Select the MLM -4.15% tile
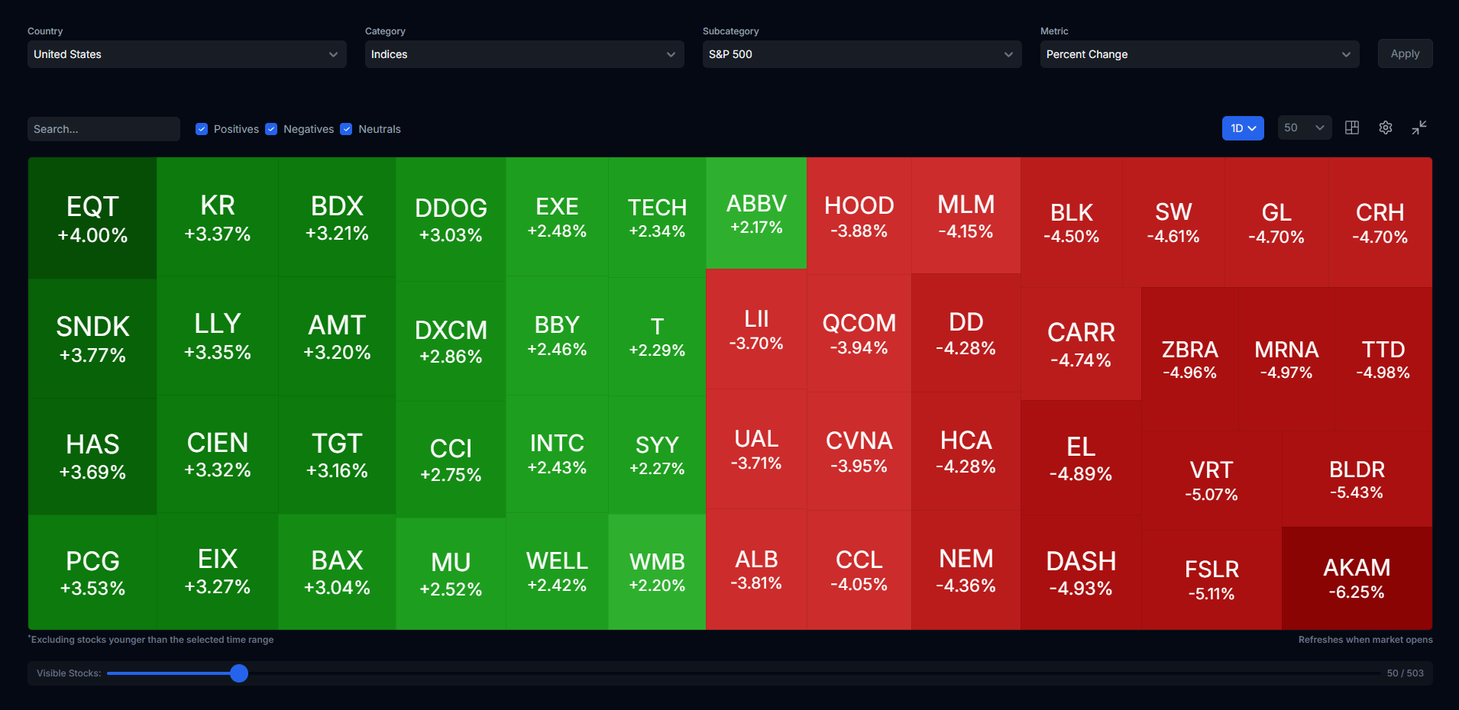Screen dimensions: 1459x710 [x=966, y=215]
